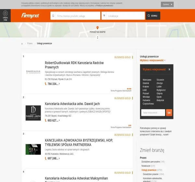Screen dimensions: 195x182
Task: Click phone icon next to 697 248
Action: point(45,158)
